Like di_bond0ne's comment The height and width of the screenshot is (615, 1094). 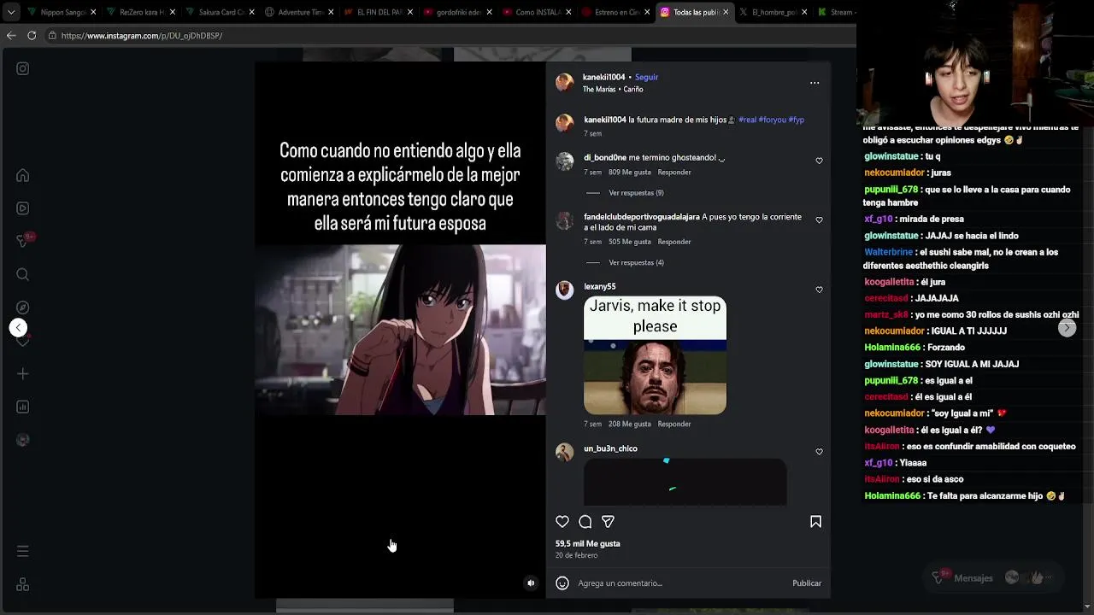pyautogui.click(x=819, y=161)
